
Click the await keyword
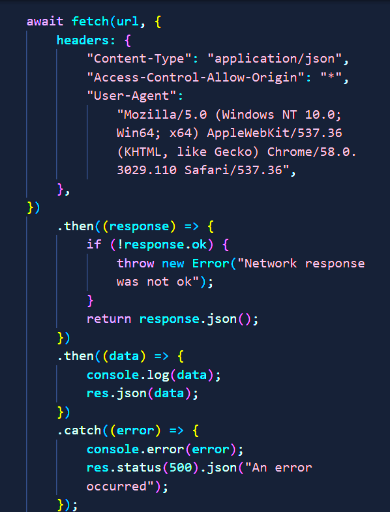pos(45,22)
